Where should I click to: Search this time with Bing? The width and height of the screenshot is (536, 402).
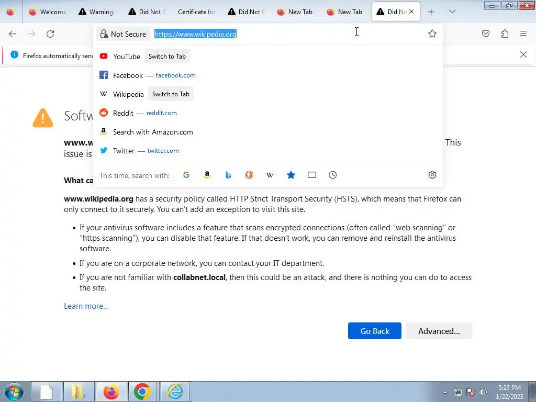tap(228, 175)
